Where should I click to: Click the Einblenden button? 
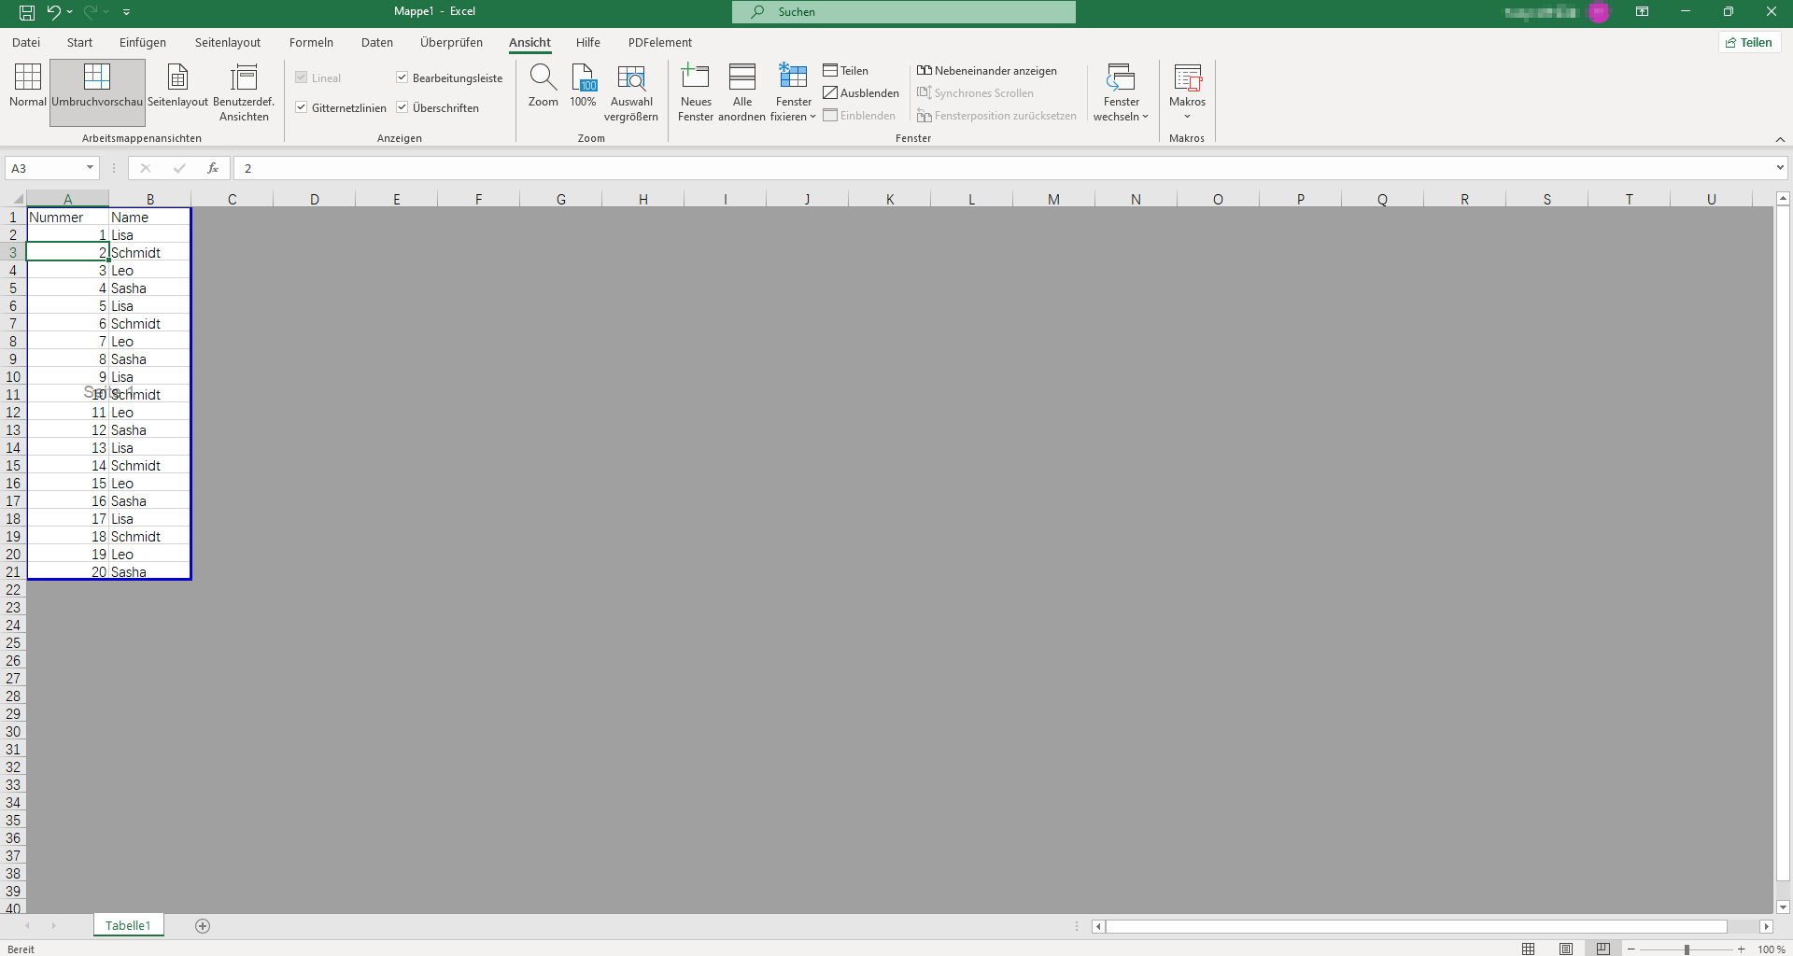coord(859,116)
